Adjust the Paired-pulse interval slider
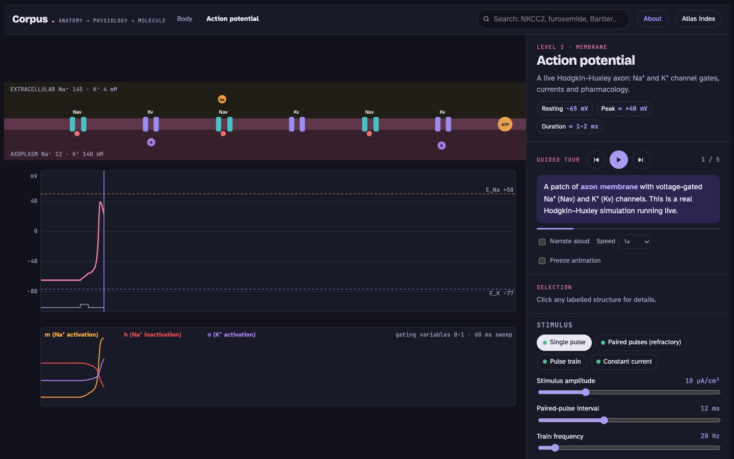 (x=629, y=420)
